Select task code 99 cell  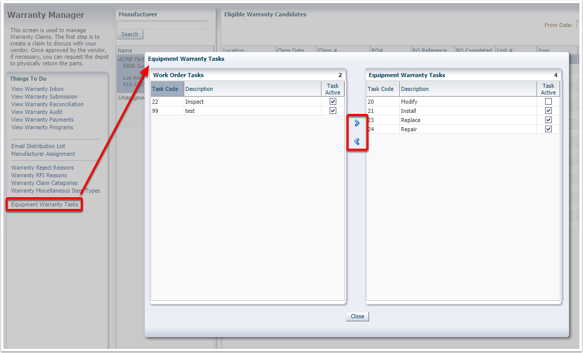[167, 111]
